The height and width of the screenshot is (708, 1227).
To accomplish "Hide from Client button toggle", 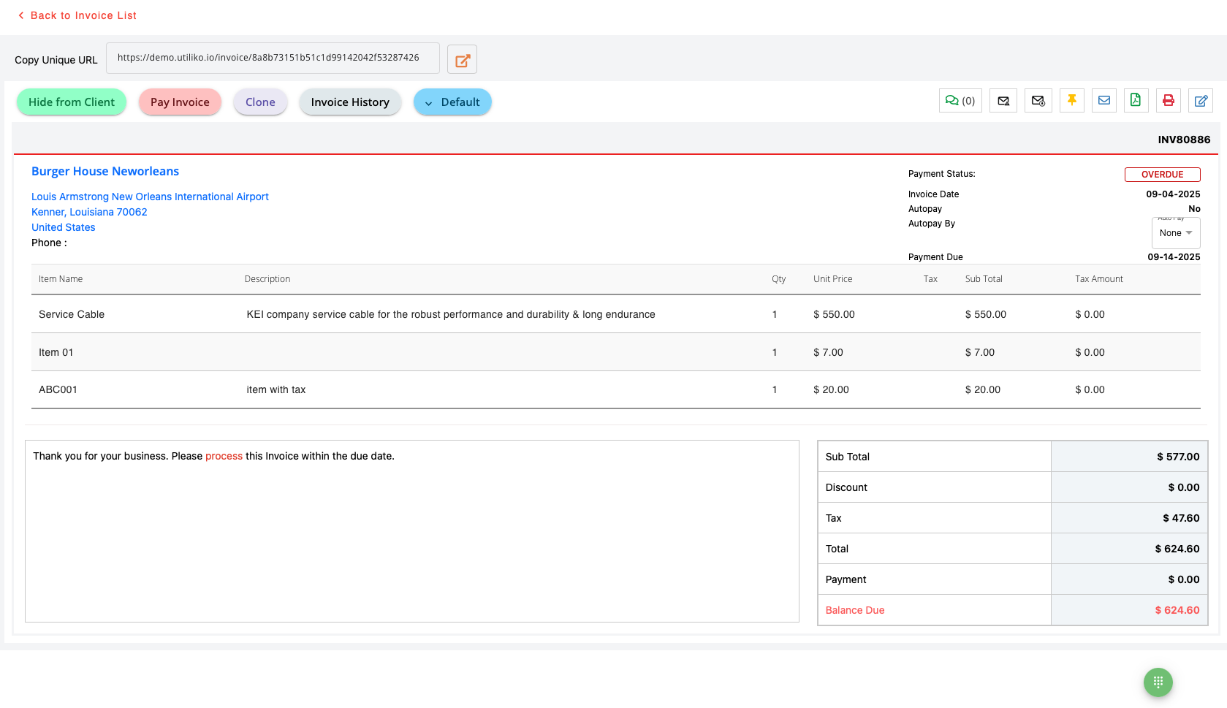I will pos(72,102).
